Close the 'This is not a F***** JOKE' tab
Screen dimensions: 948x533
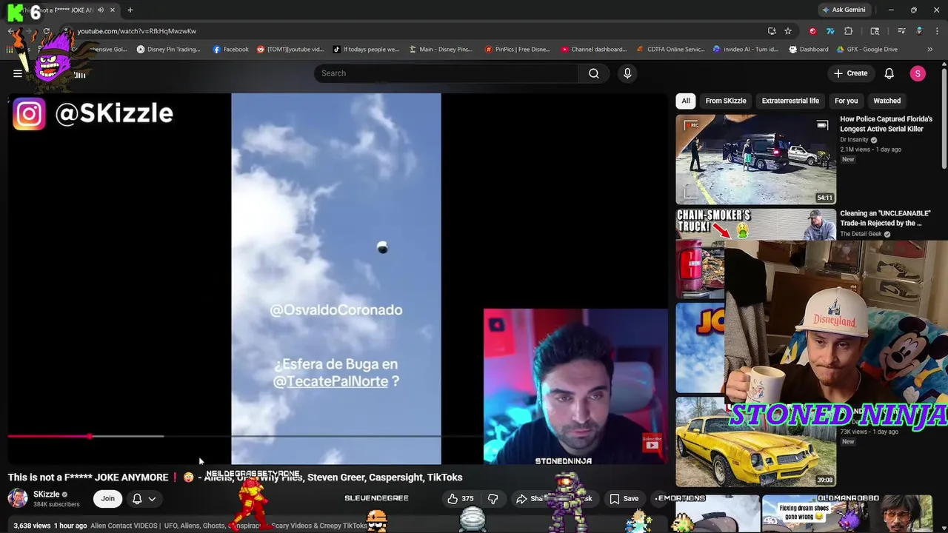pyautogui.click(x=113, y=10)
